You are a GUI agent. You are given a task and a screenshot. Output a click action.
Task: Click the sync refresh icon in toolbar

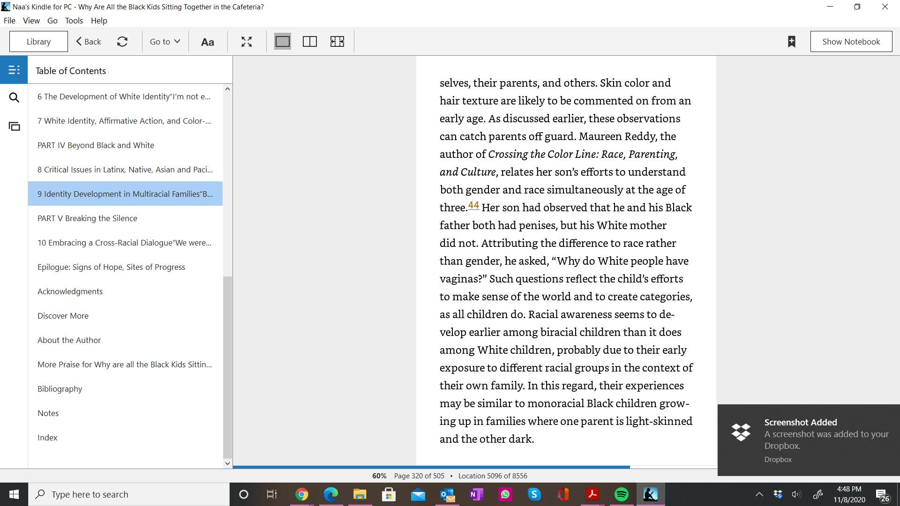(122, 42)
